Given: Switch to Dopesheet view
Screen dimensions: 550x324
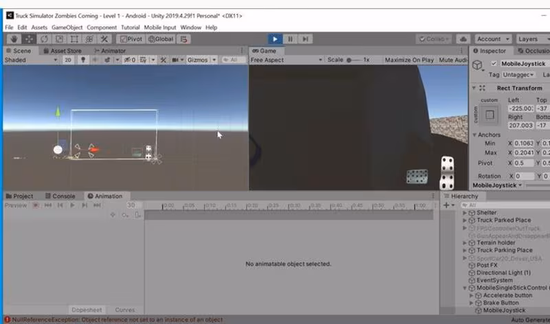Looking at the screenshot, I should tap(87, 310).
